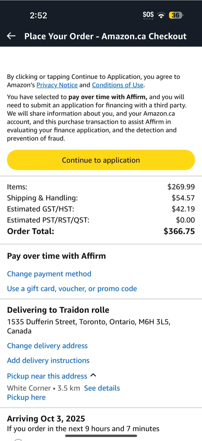Tap the battery level indicator

coord(176,15)
